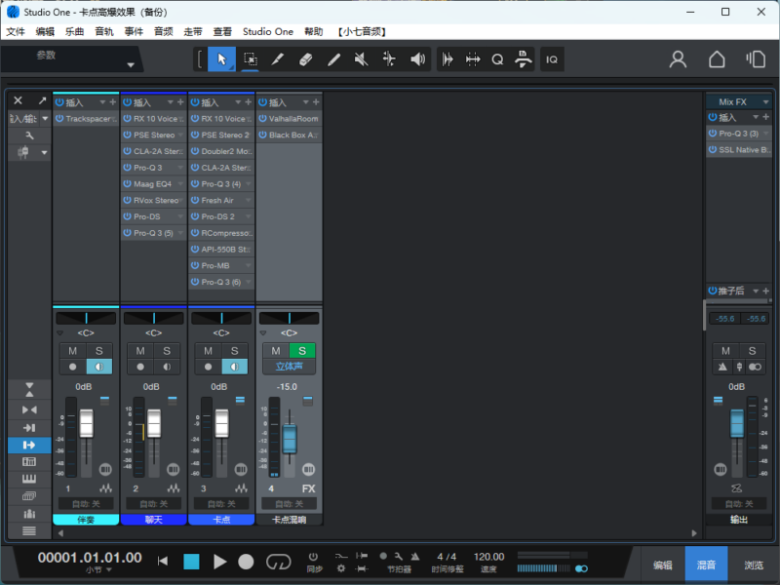Add insert with plus on 卡点 channel
The width and height of the screenshot is (780, 585).
click(249, 102)
